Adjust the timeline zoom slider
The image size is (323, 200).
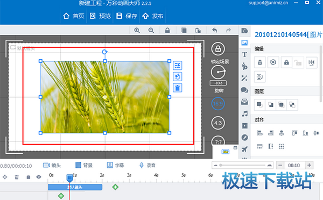(242, 165)
